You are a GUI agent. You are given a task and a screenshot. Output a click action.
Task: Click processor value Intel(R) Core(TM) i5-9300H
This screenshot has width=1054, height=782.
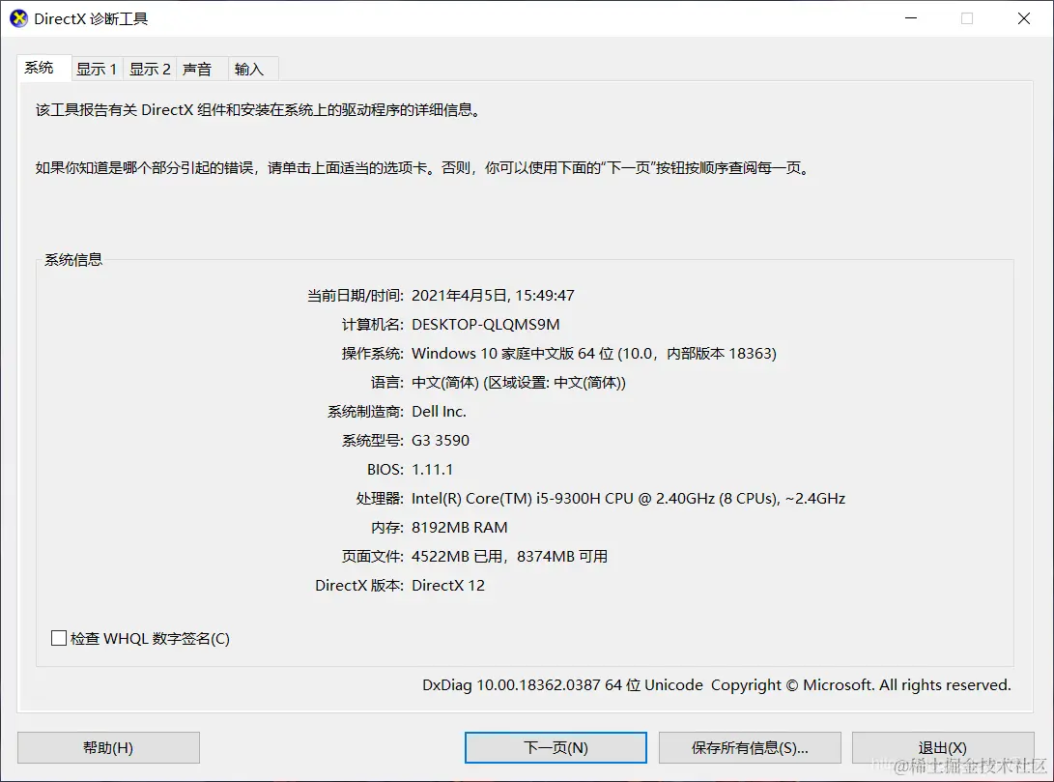point(628,498)
